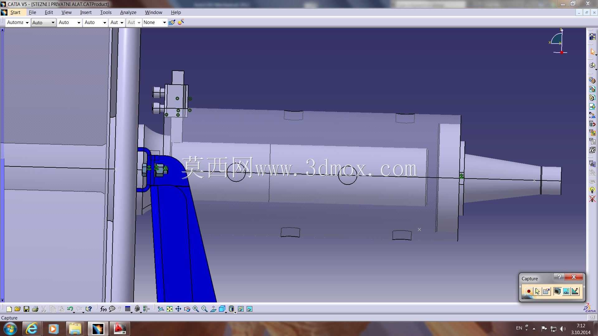Click the Hide/Show icon in bottom toolbar
Viewport: 598px width, 336px height.
[x=241, y=309]
